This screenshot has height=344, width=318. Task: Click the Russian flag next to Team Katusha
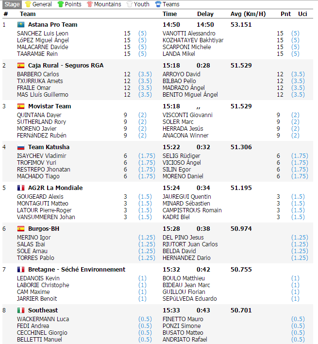pos(21,147)
